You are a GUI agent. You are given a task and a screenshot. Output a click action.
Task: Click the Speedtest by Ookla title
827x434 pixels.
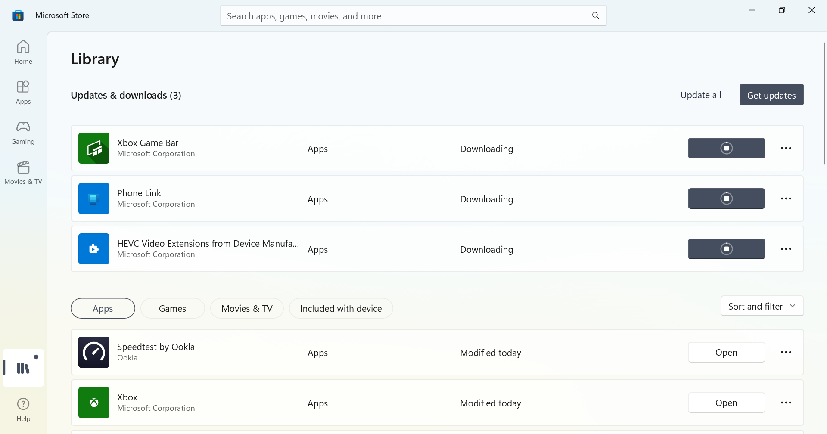pyautogui.click(x=156, y=347)
